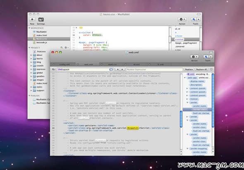
Task: Close the main.css tab via its circle icon
Action: coord(102,64)
